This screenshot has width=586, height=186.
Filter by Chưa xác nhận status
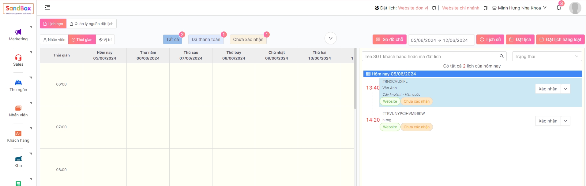tap(248, 39)
